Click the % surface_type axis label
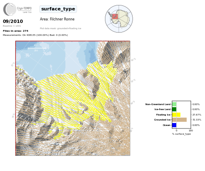The image size is (205, 171). pyautogui.click(x=181, y=134)
